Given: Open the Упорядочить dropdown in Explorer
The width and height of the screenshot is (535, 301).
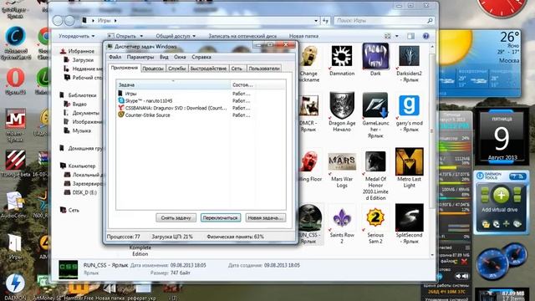Looking at the screenshot, I should pos(76,36).
